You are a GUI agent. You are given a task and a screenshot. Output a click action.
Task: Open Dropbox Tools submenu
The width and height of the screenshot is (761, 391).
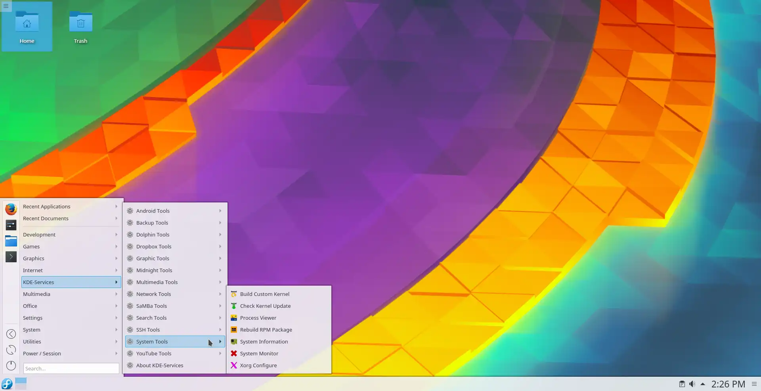175,246
